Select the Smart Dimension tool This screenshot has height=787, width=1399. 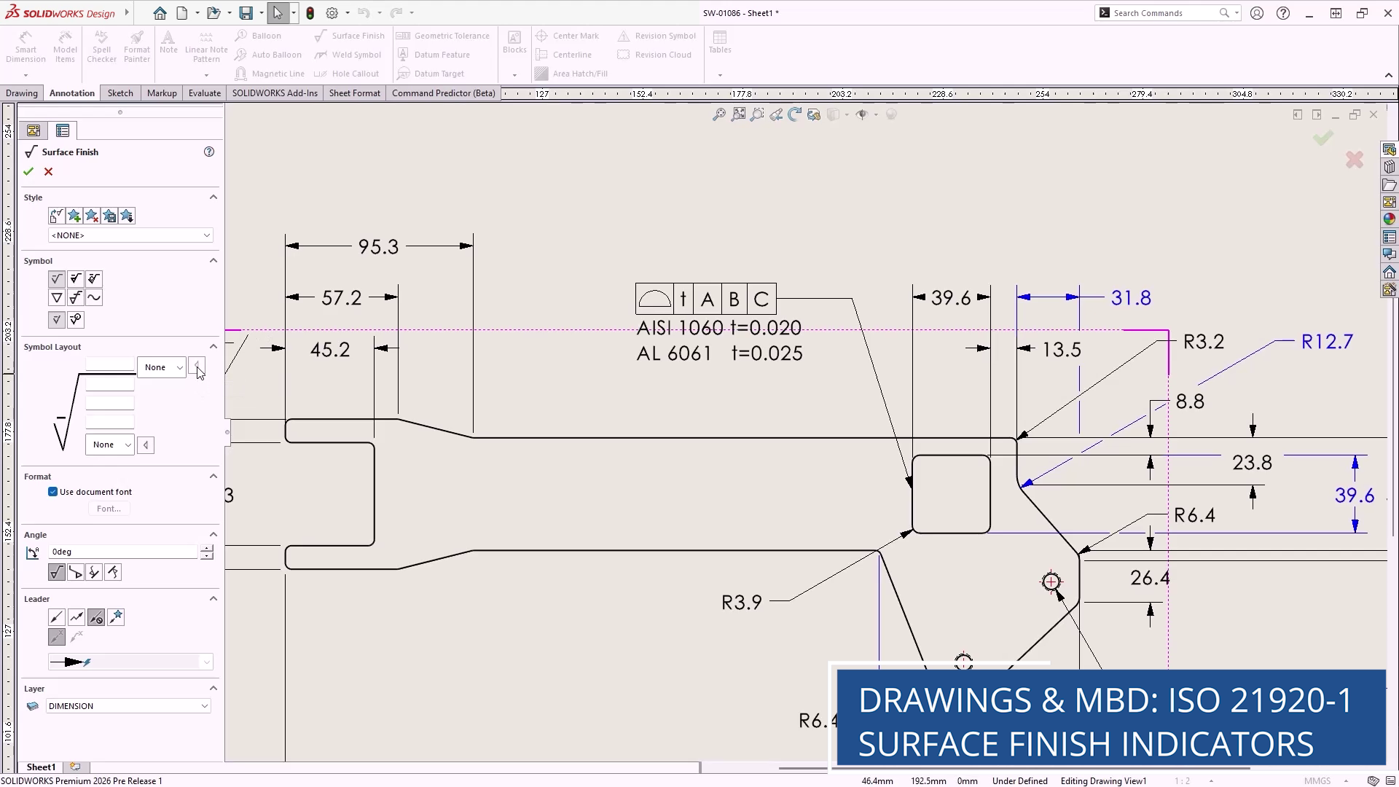pos(26,46)
